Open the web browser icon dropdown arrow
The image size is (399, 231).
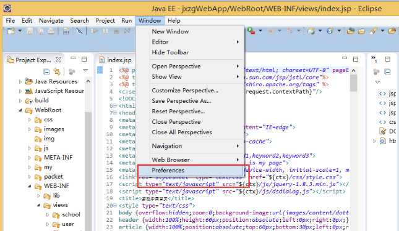click(339, 31)
